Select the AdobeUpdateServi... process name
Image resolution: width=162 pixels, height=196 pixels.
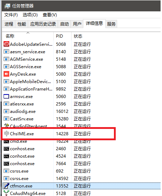[31, 44]
